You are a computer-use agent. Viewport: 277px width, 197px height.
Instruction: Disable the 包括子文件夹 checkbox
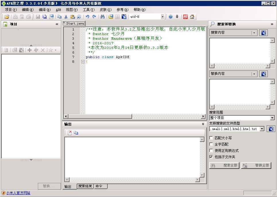tap(212, 157)
